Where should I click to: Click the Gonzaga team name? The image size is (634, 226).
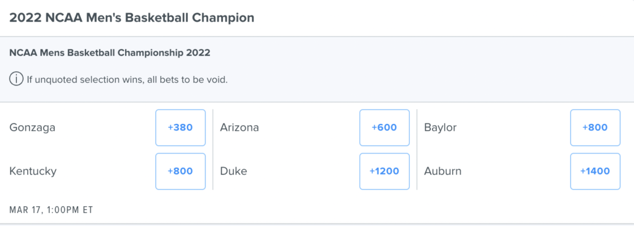(32, 128)
